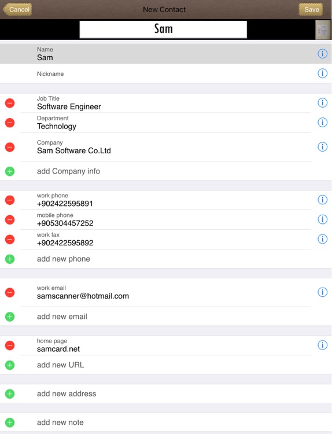Open info for Nickname row
Screen dimensions: 332x434
322,73
